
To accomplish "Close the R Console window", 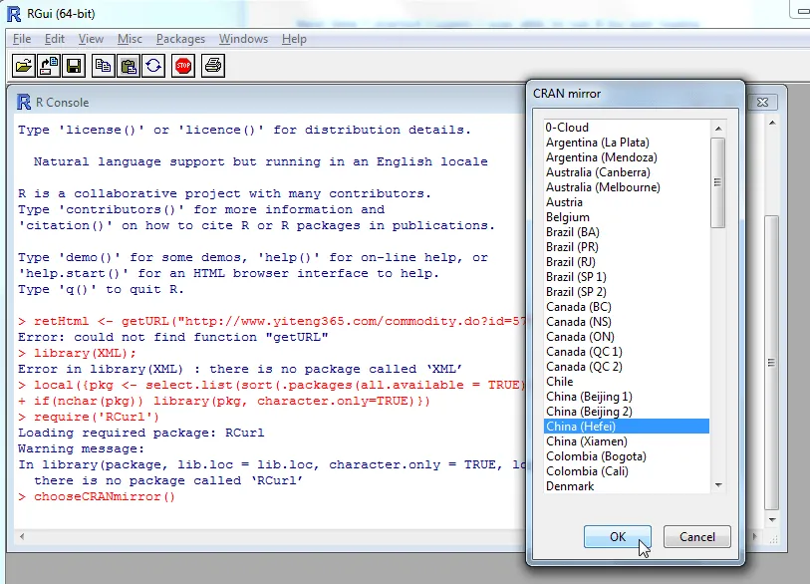I will [x=762, y=102].
